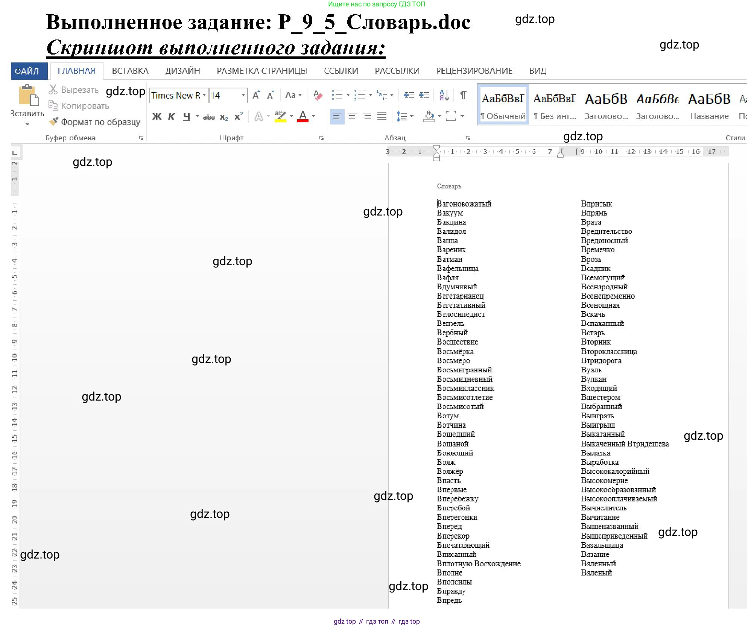
Task: Switch to the РЕЦЕНЗИРОВАНИЕ tab
Action: click(x=474, y=71)
